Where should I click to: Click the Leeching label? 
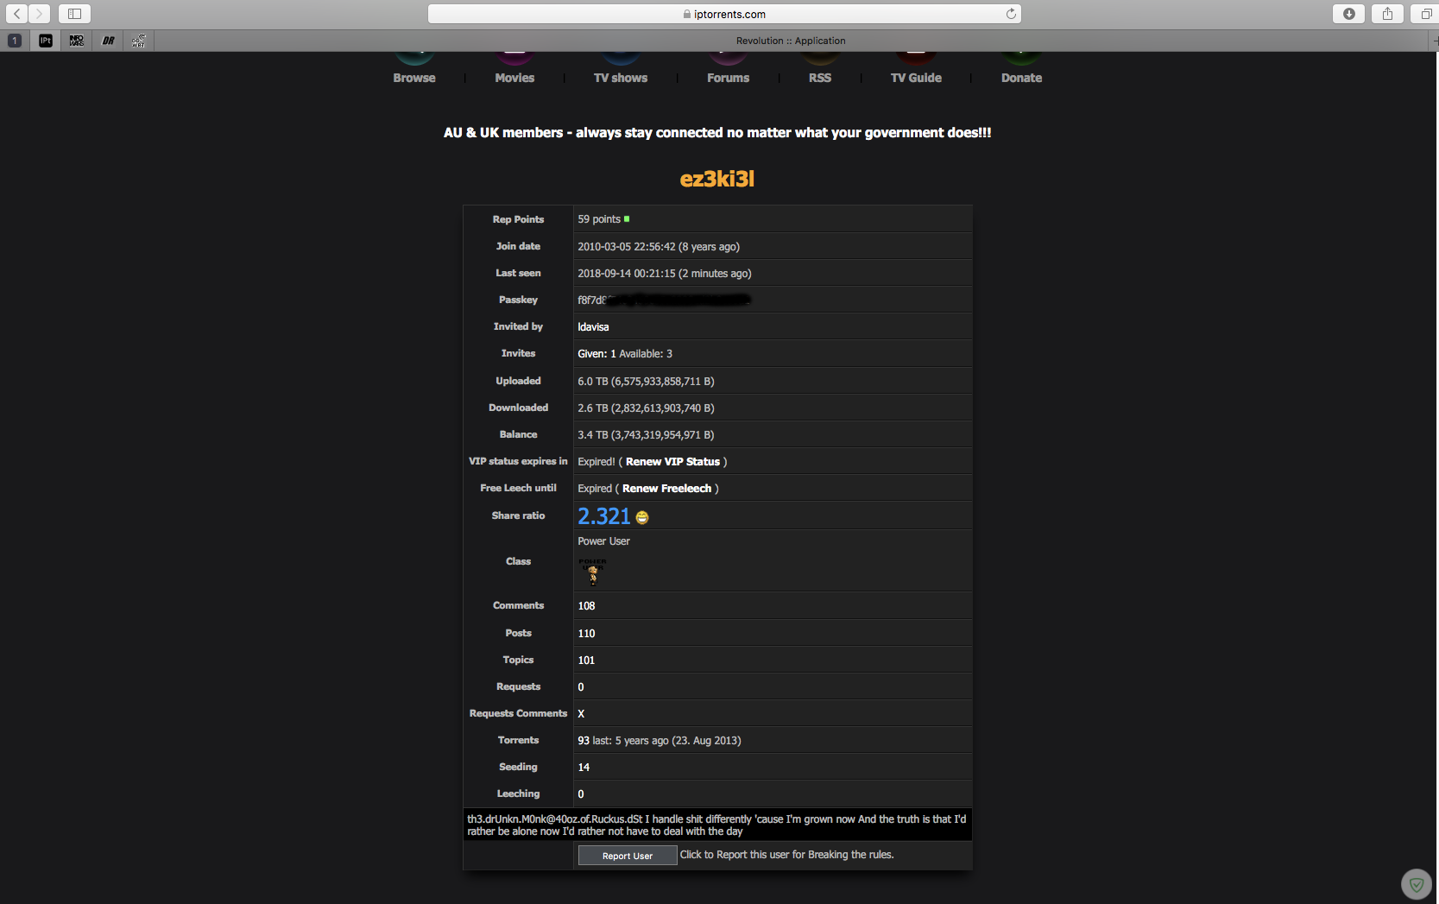tap(518, 794)
